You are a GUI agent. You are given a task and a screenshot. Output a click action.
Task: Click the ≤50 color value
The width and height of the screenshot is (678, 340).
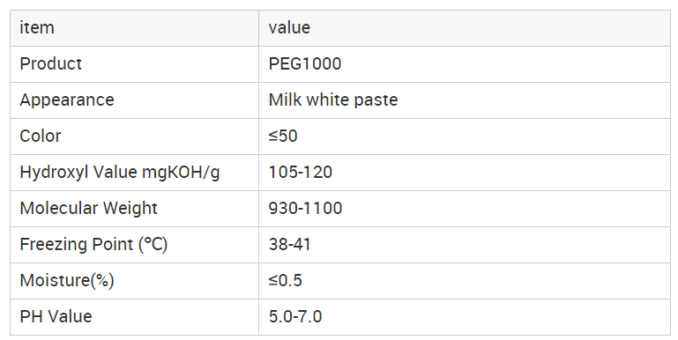283,136
